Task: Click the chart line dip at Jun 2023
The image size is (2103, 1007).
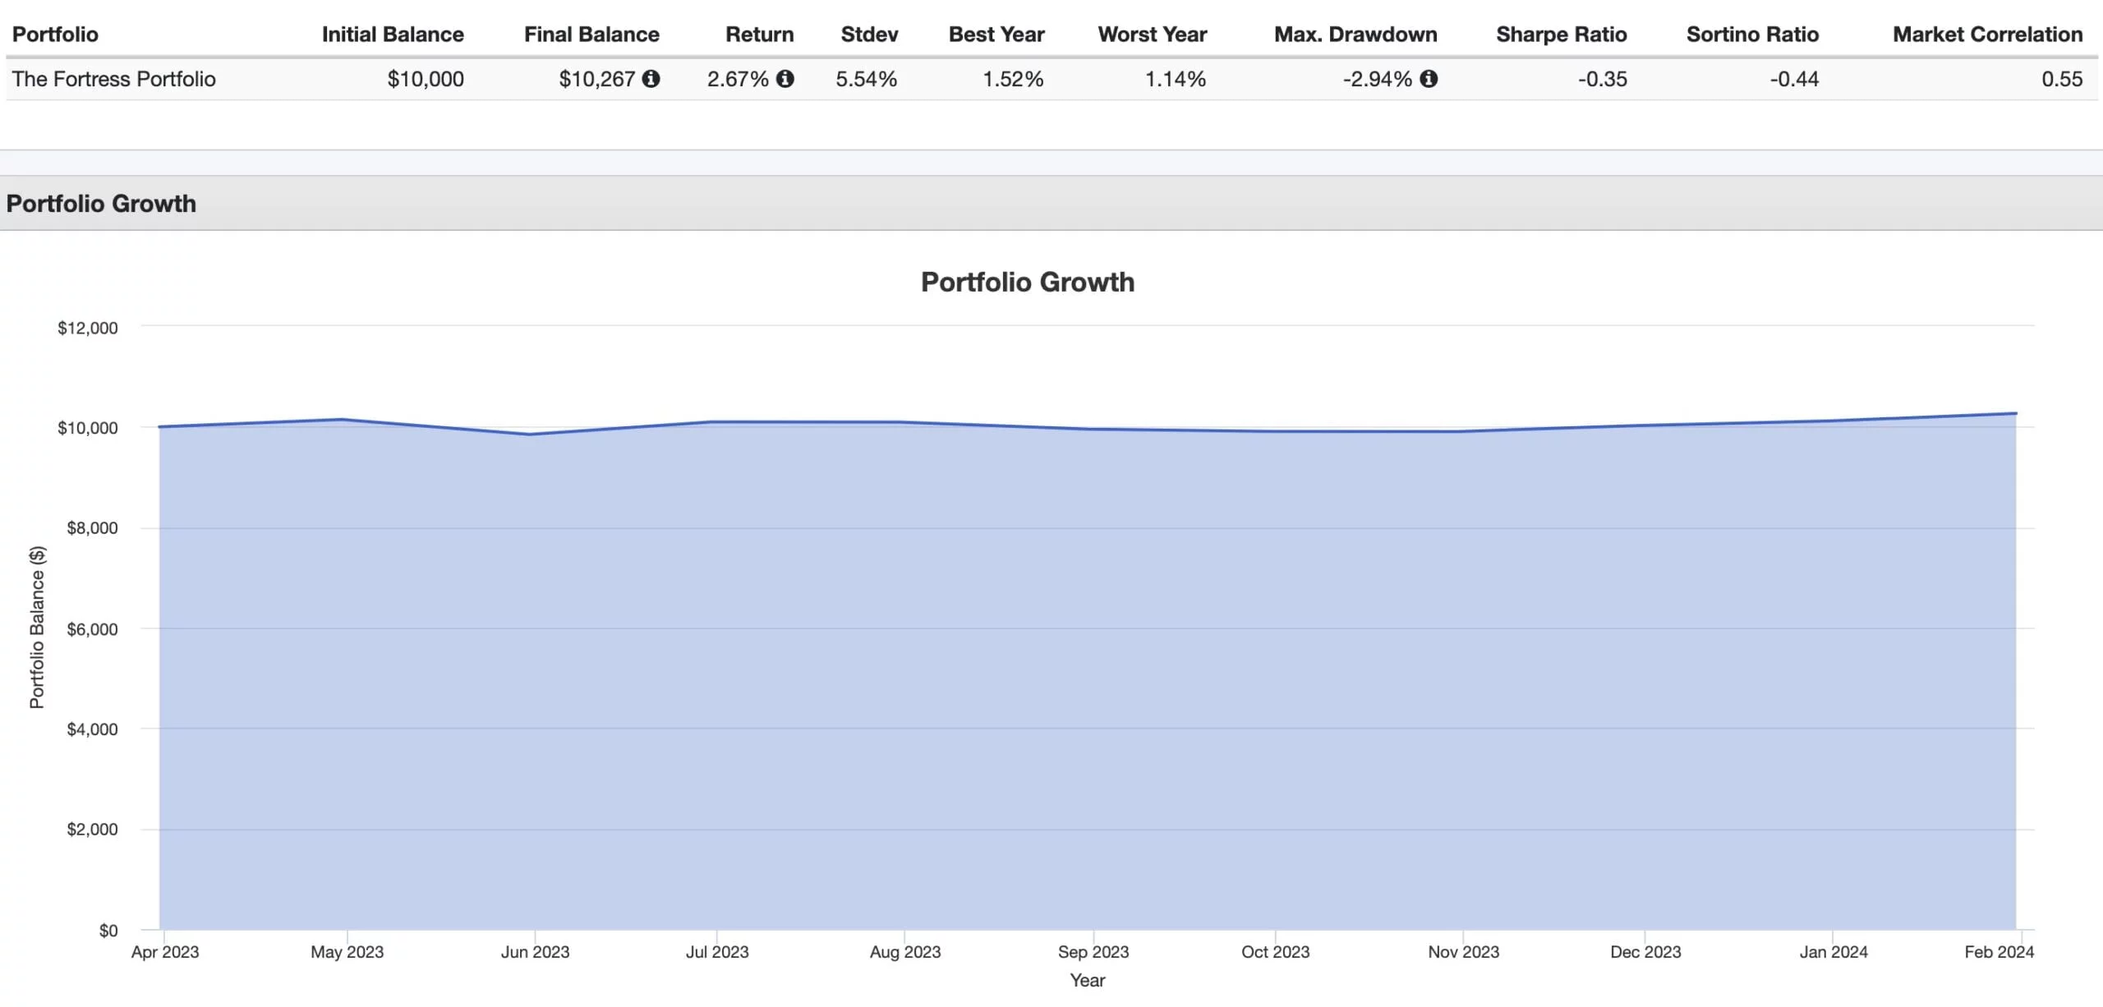Action: pyautogui.click(x=530, y=435)
